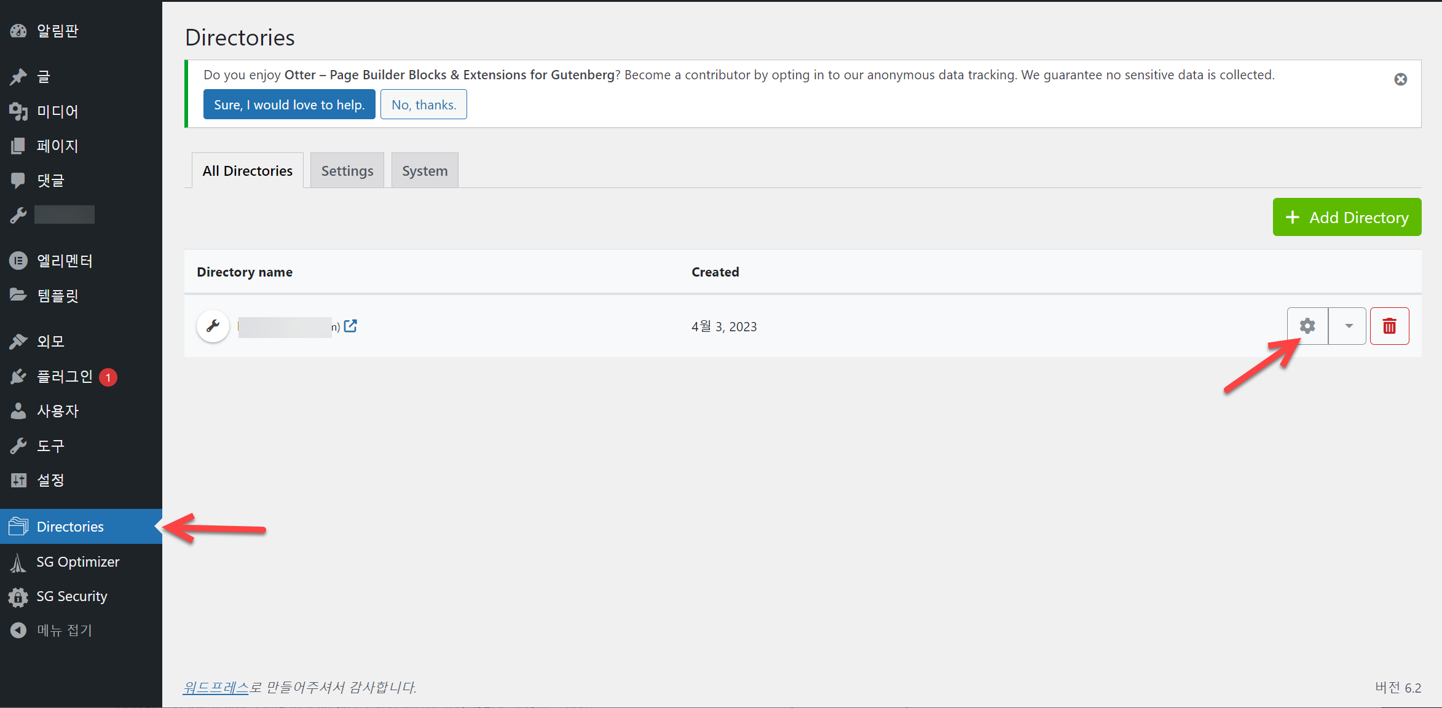1442x708 pixels.
Task: Collapse sidebar with 메뉴 접기
Action: point(64,630)
